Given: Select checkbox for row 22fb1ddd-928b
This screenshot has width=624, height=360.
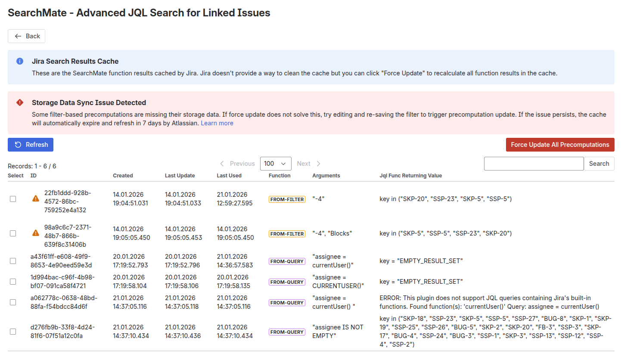Looking at the screenshot, I should click(x=13, y=199).
